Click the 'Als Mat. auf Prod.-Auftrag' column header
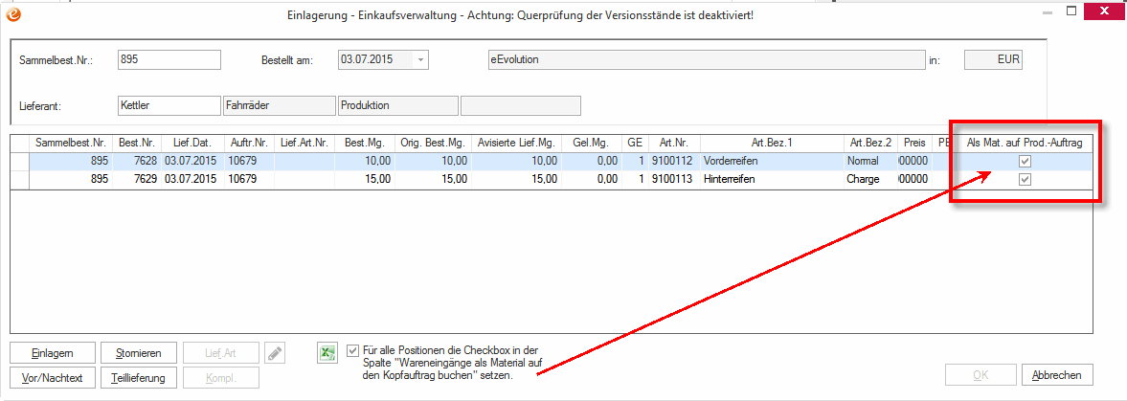 (1025, 143)
